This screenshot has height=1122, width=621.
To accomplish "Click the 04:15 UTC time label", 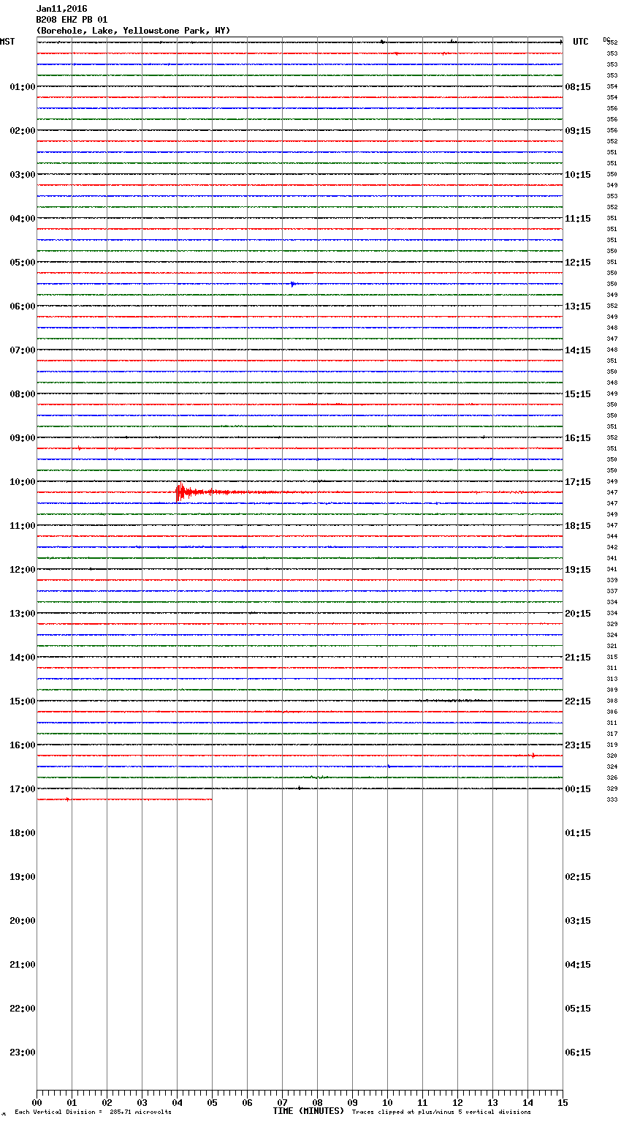I will click(x=578, y=965).
